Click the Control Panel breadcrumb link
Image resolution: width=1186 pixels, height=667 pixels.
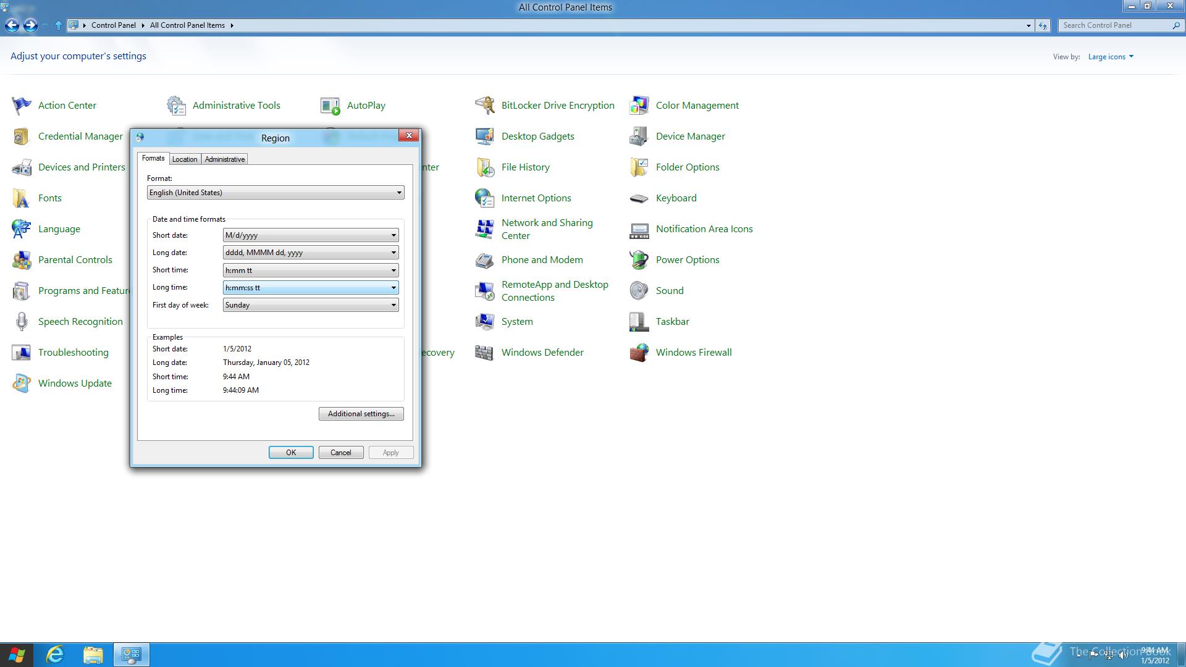(x=114, y=25)
